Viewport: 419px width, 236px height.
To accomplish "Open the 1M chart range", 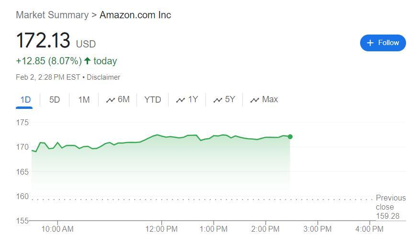I will pos(84,100).
